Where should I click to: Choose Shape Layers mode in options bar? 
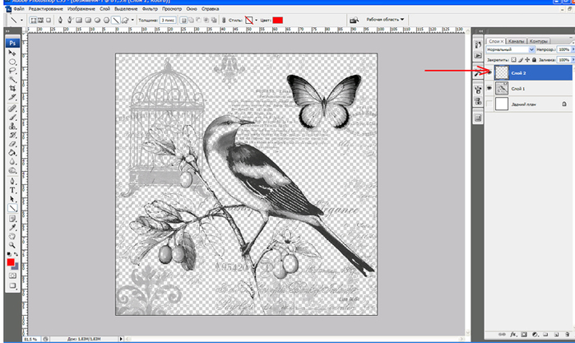(33, 21)
